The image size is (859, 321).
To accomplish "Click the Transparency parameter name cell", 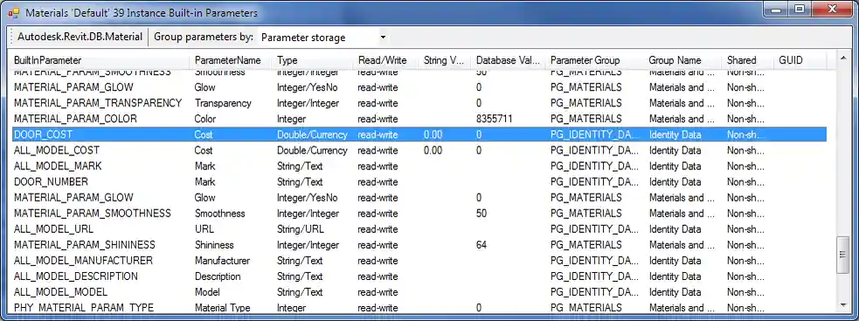I will click(223, 103).
